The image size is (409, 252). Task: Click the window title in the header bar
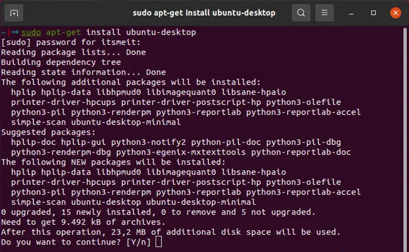203,13
